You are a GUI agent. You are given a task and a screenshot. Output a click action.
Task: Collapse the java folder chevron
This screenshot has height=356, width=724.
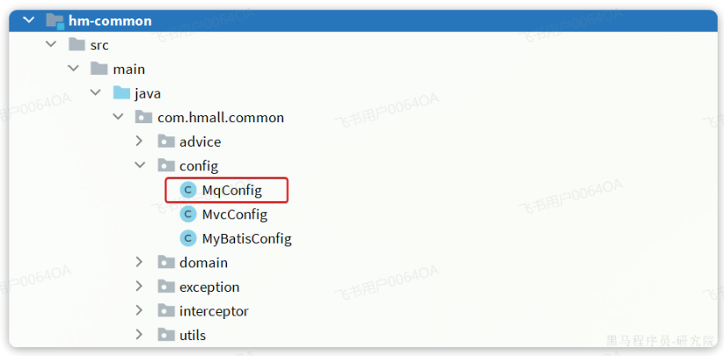point(95,93)
